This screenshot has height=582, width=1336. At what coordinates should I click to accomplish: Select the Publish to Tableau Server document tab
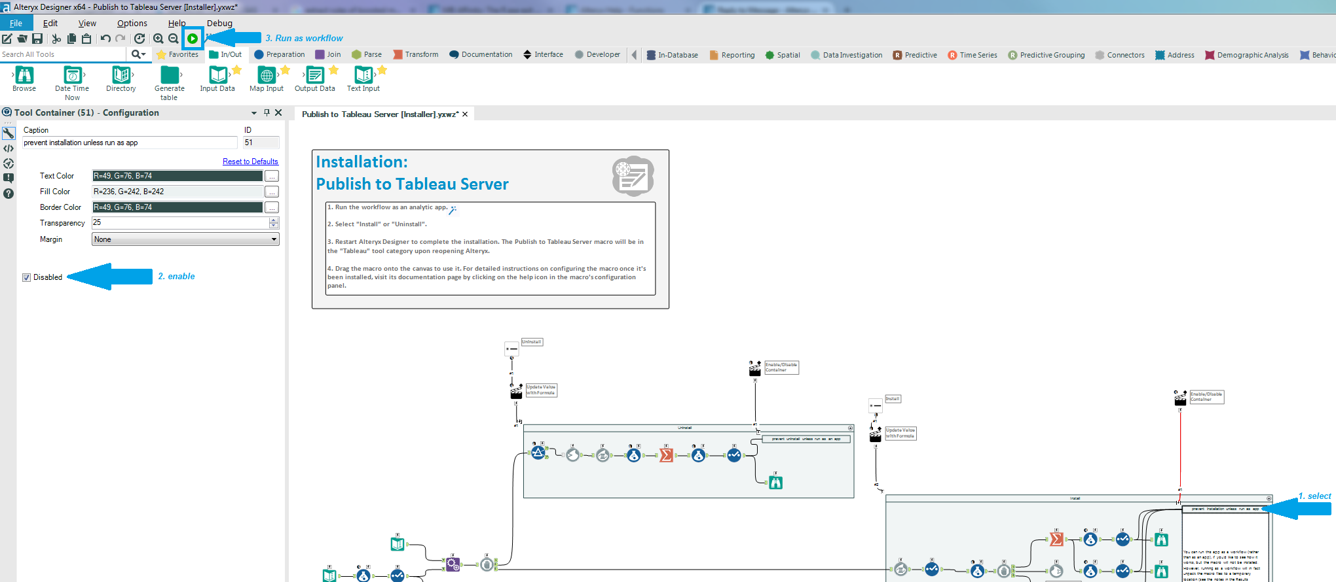380,114
